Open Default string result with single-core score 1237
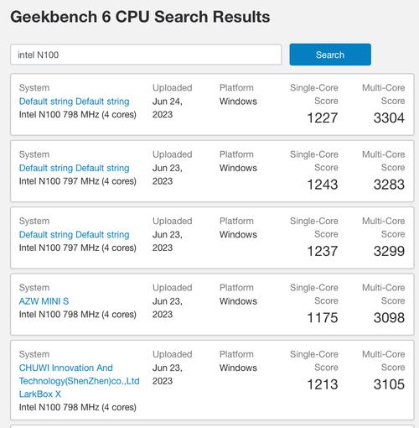Viewport: 419px width, 428px height. (x=74, y=234)
